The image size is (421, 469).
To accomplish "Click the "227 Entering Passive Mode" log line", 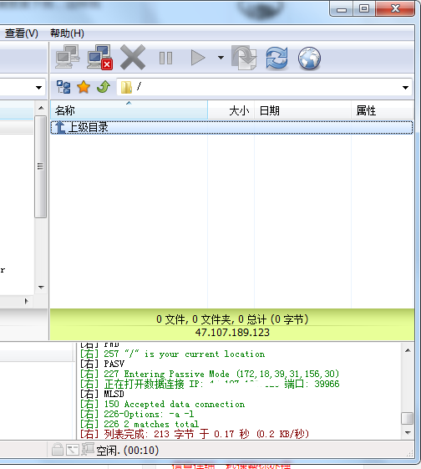I will pyautogui.click(x=210, y=374).
